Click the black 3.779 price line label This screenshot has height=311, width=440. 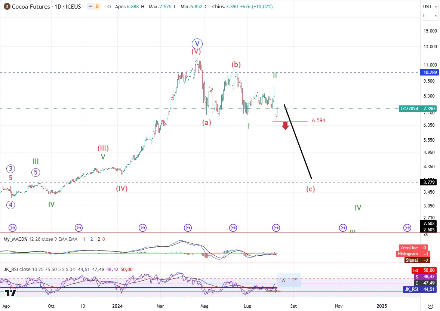point(429,182)
